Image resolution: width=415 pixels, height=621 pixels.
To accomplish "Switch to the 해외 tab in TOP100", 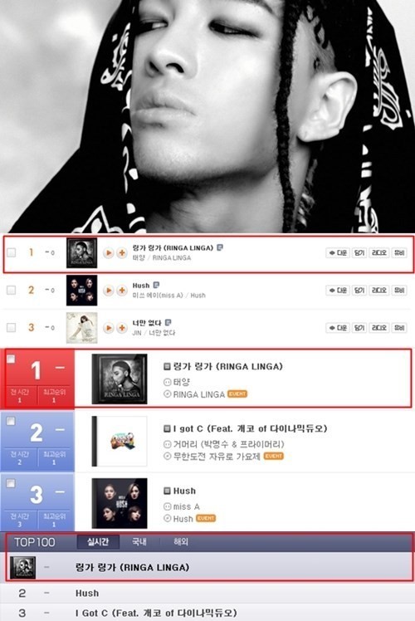I will click(181, 542).
